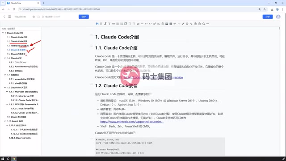Select highlighted '1.4. Claude' outline entry
This screenshot has width=286, height=161.
16,50
